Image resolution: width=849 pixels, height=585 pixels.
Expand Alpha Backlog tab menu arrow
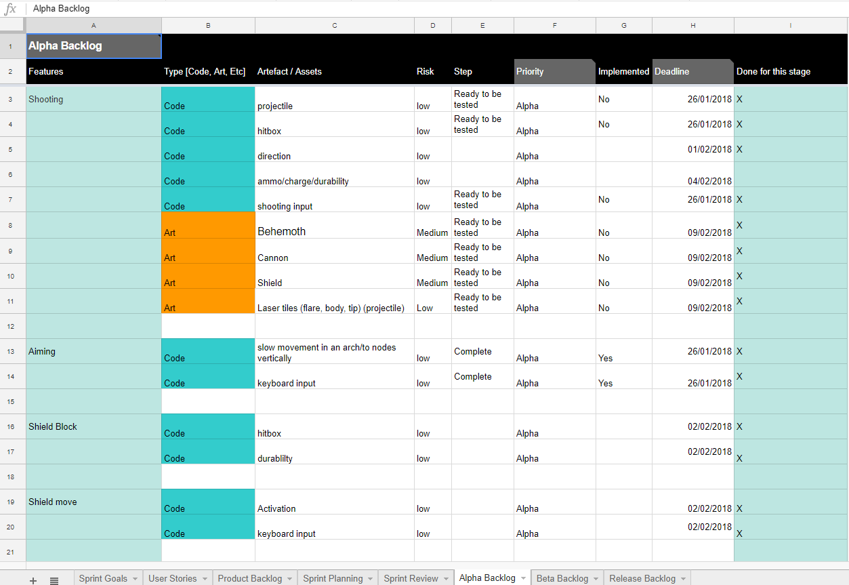pyautogui.click(x=523, y=579)
